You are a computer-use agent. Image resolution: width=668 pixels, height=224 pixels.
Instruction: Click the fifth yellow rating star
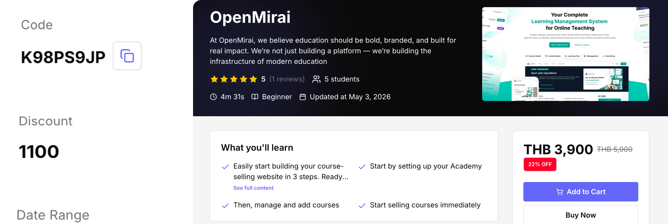tap(253, 79)
